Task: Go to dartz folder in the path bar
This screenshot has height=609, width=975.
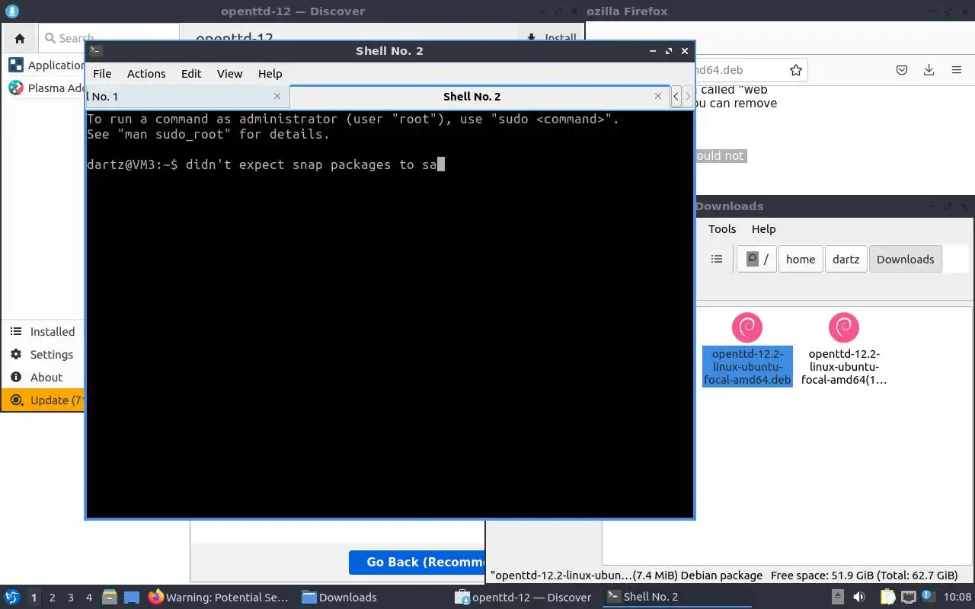Action: pos(846,259)
